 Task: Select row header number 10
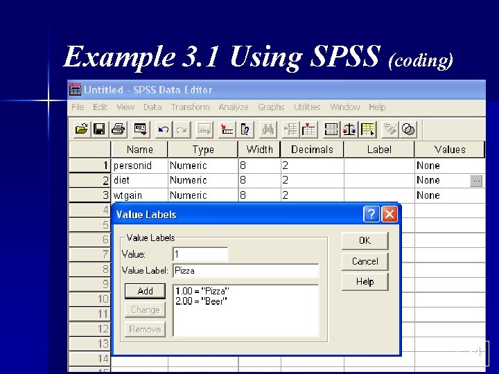point(89,299)
